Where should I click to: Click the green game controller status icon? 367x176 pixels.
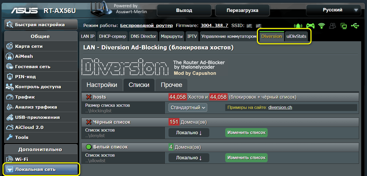pos(310,26)
